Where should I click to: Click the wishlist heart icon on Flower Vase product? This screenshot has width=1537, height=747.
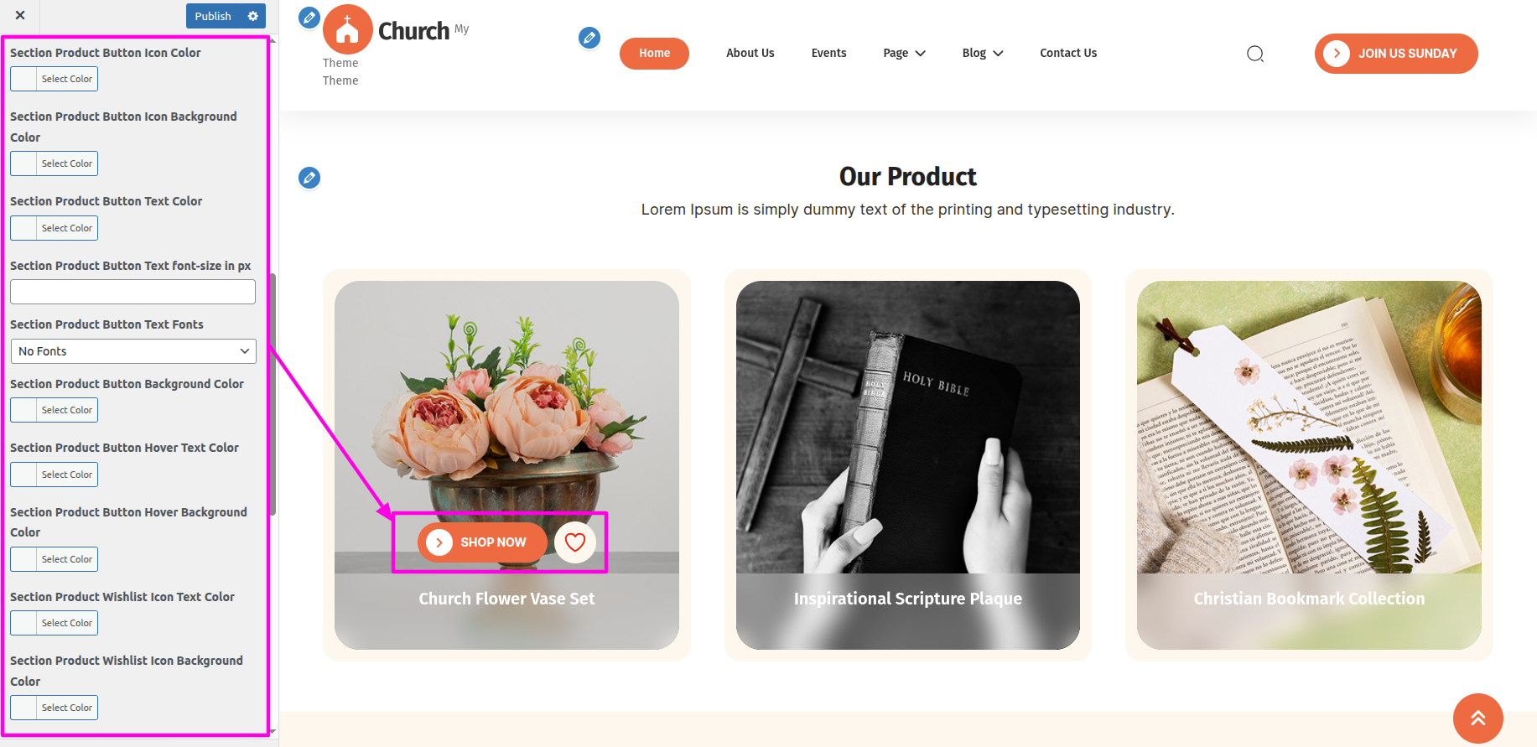[575, 542]
